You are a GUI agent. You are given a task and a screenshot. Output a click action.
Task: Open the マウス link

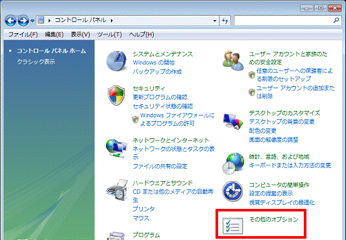(x=141, y=218)
